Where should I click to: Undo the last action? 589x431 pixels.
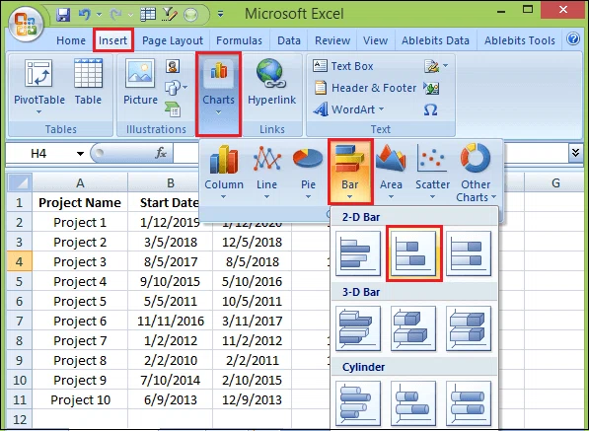[x=85, y=15]
